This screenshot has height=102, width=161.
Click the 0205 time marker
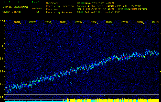tap(79, 22)
